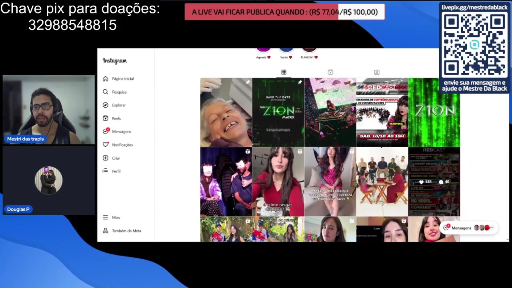
Task: Expand the Também da Meta label
Action: 126,231
